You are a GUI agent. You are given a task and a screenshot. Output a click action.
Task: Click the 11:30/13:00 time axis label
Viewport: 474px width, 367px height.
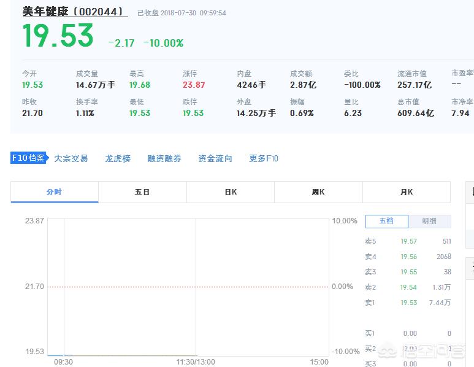click(x=196, y=362)
